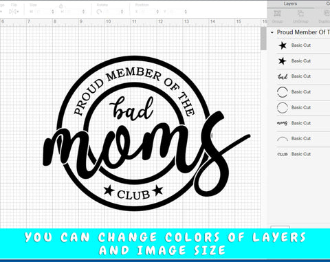330x262 pixels.
Task: Adjust the Position Y stepper arrows
Action: point(186,12)
